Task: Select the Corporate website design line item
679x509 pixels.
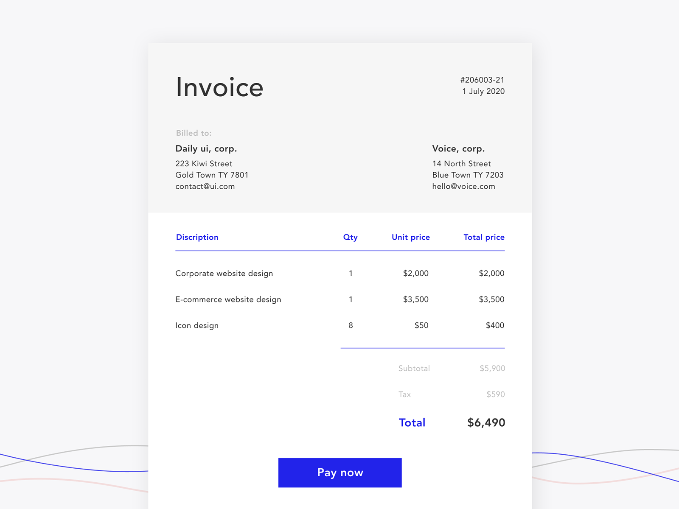Action: [x=224, y=273]
